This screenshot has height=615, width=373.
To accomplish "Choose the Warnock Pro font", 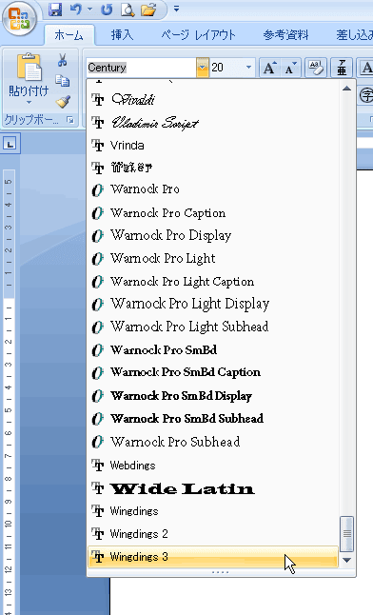I will click(213, 190).
